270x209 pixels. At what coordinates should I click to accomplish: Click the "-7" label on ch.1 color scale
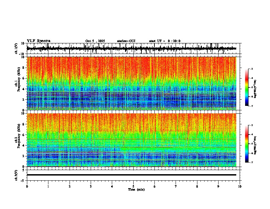coord(252,106)
